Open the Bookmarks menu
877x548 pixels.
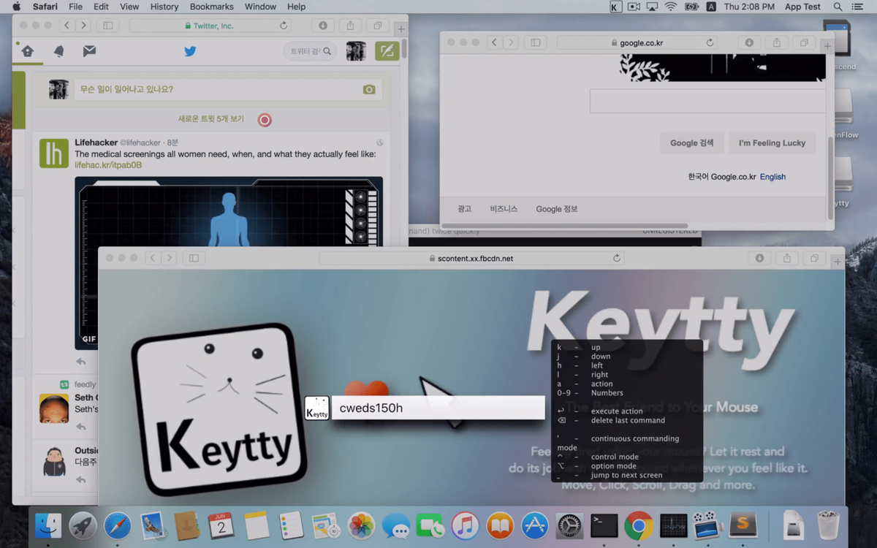(212, 7)
